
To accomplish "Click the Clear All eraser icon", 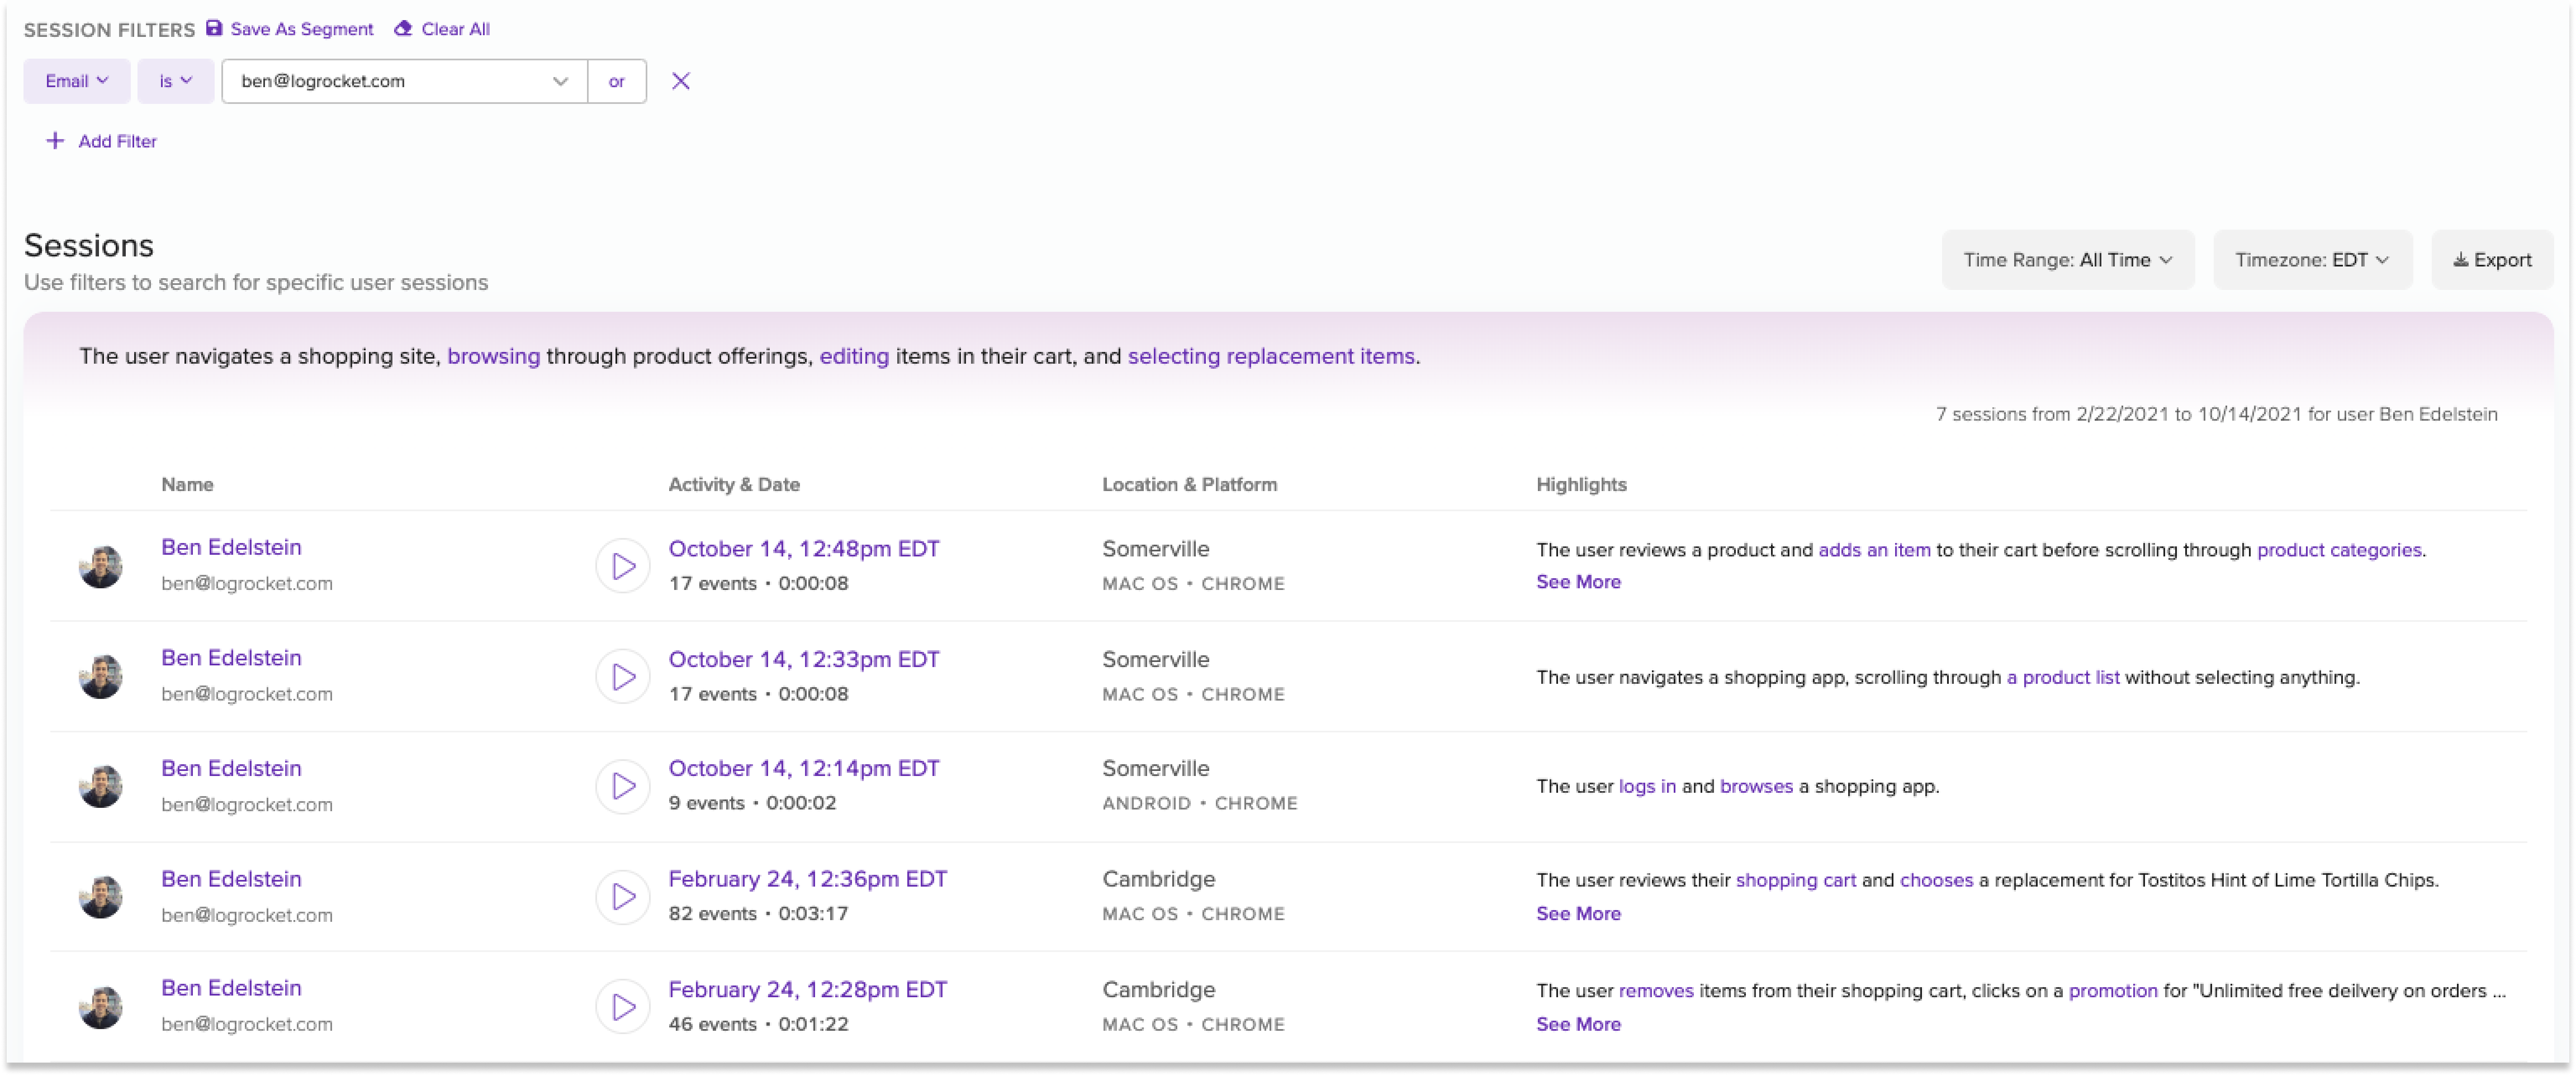I will 403,28.
